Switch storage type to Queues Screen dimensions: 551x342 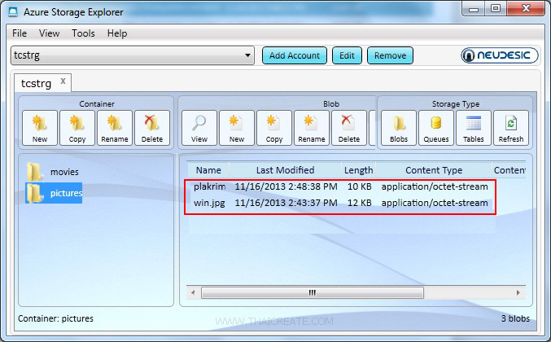(x=436, y=128)
